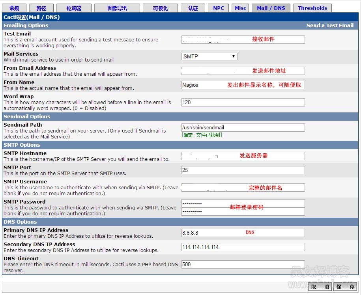The height and width of the screenshot is (295, 361).
Task: Click the 保存 save button
Action: click(x=345, y=287)
